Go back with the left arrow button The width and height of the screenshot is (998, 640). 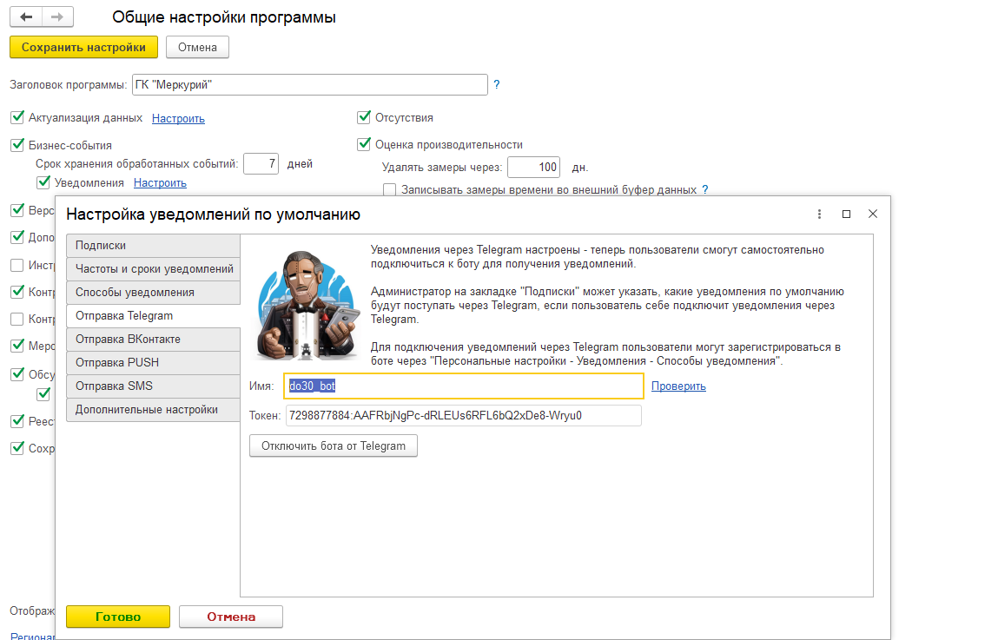[26, 17]
